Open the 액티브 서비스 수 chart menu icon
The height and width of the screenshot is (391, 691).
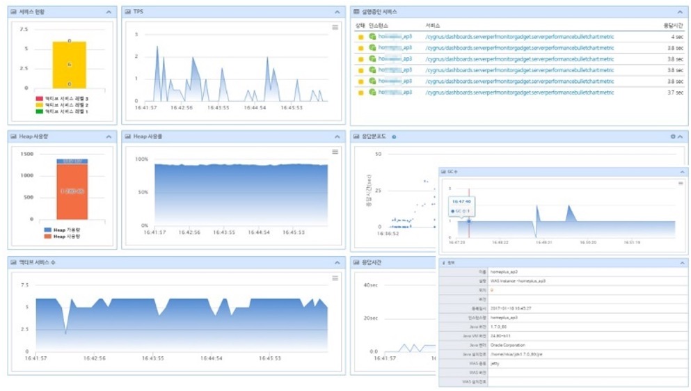[335, 278]
